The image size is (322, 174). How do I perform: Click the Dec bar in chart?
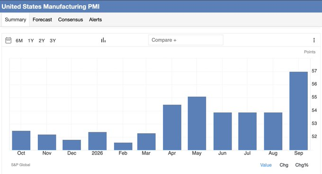[x=72, y=145]
